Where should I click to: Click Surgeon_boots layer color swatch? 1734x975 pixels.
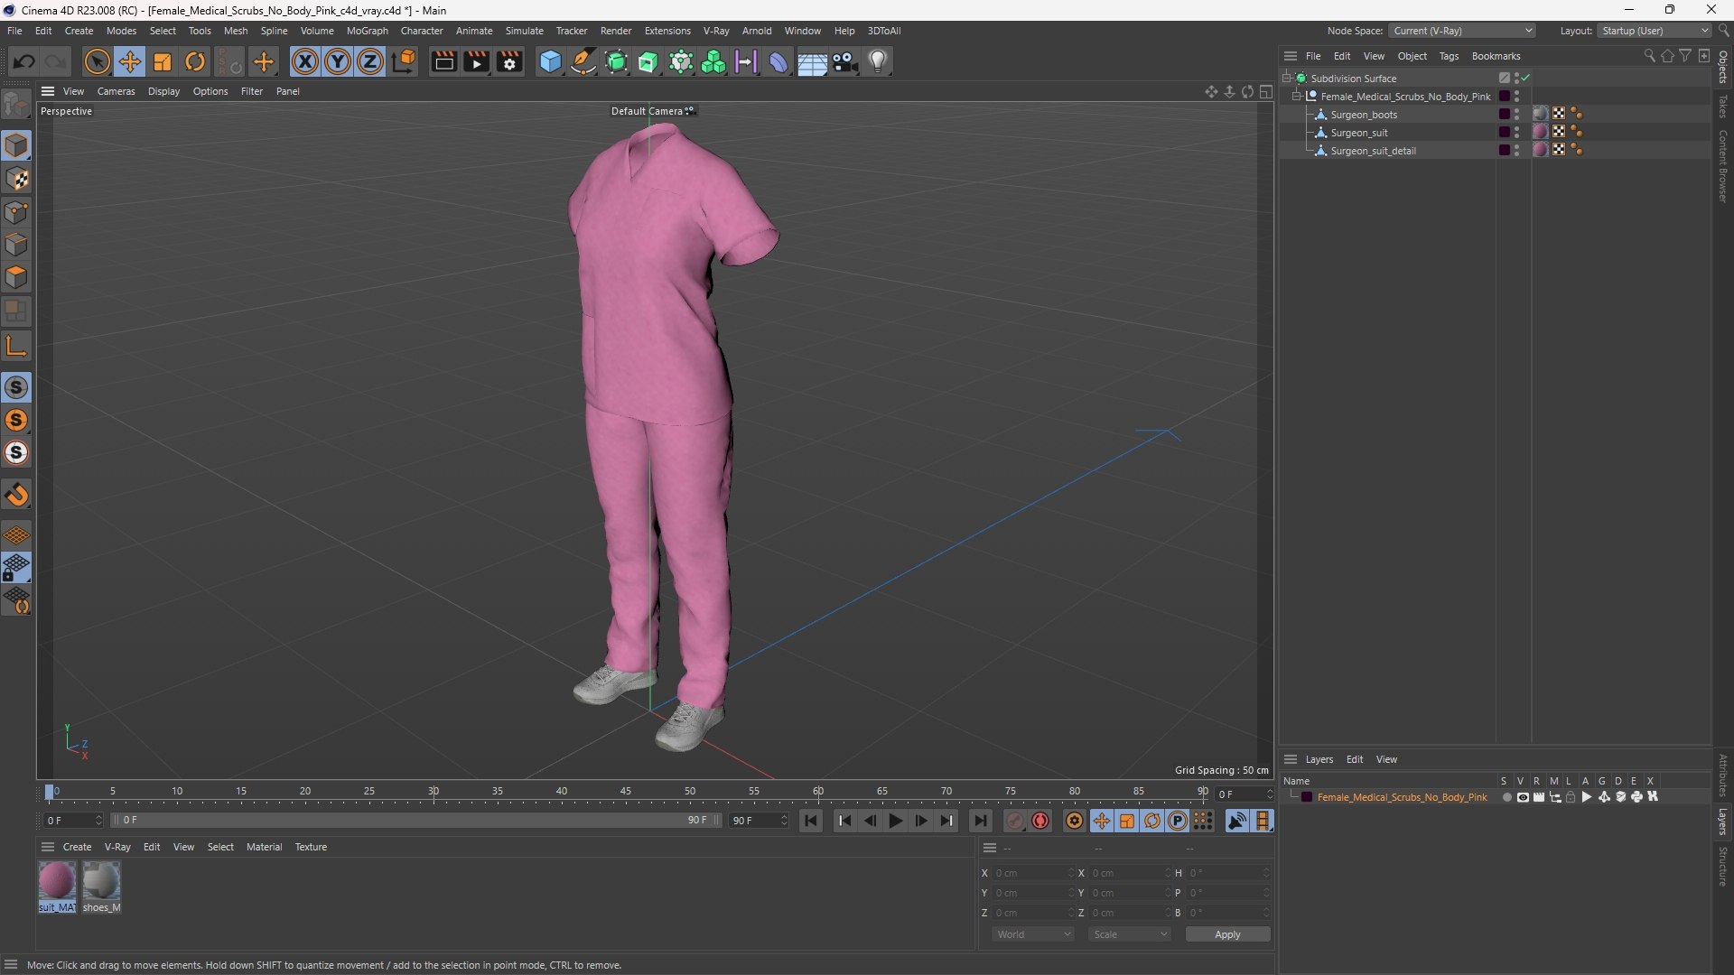[x=1504, y=115]
